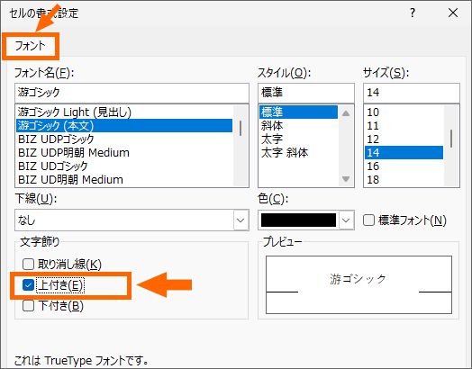Close the セルの書式設定 dialog
Image resolution: width=472 pixels, height=369 pixels.
pos(453,13)
